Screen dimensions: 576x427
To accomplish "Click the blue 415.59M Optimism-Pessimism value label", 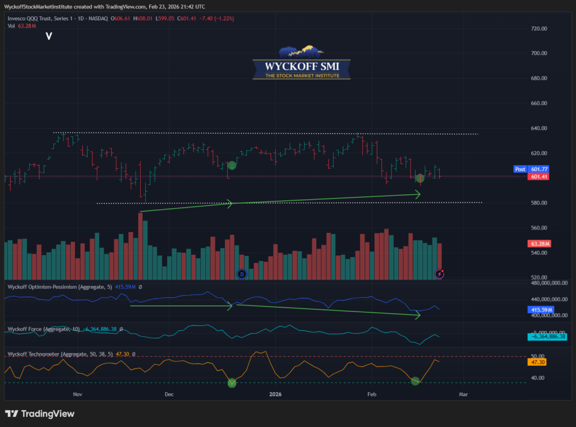I will tap(541, 310).
